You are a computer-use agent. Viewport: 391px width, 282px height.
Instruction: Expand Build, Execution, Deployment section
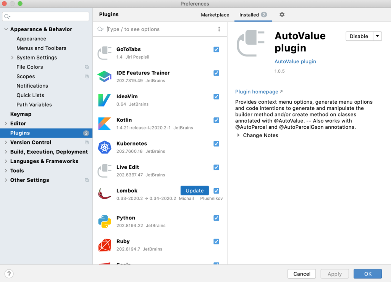pos(6,152)
